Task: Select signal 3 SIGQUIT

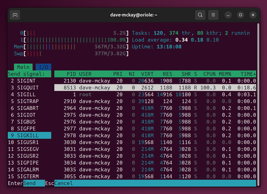Action: coord(29,88)
